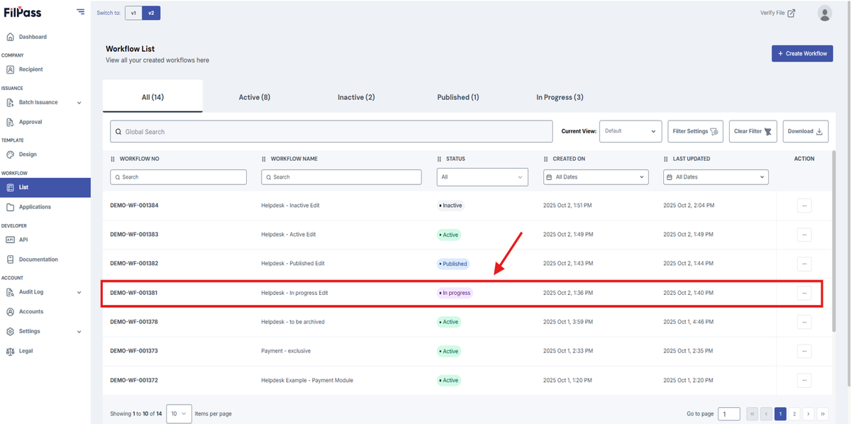
Task: Open actions menu for DEMO-WF-001372
Action: coord(803,380)
